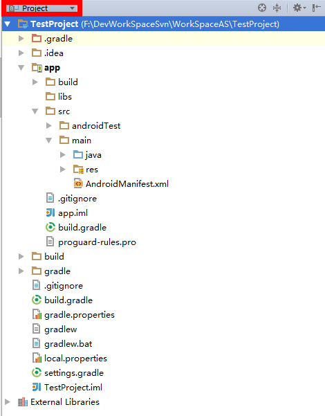
Task: Click the blue java source folder icon
Action: click(x=78, y=154)
